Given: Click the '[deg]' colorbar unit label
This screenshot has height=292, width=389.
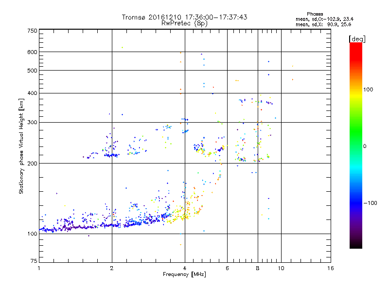Looking at the screenshot, I should coord(357,39).
